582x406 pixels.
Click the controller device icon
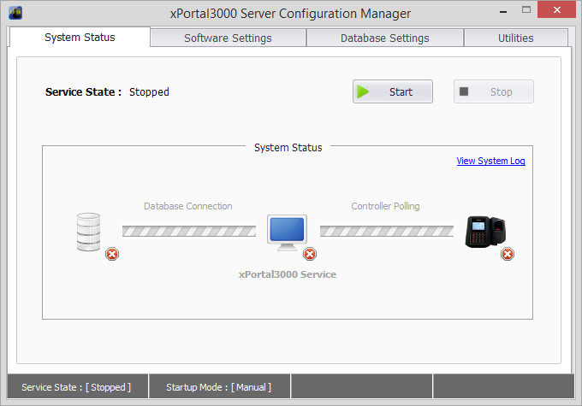[x=484, y=232]
